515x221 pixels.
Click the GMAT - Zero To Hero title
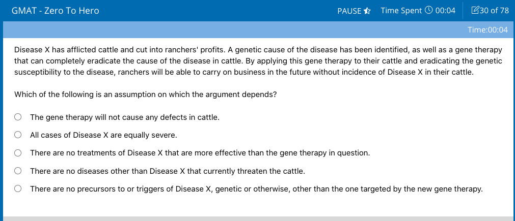coord(55,11)
